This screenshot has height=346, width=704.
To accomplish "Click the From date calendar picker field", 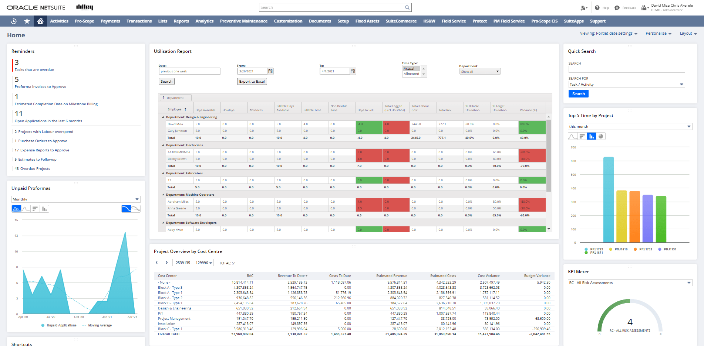I will point(270,71).
